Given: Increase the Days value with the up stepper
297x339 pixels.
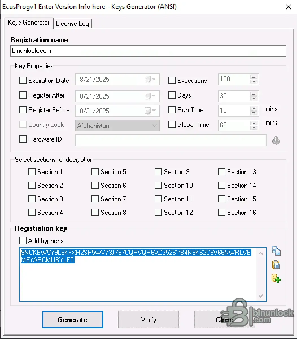Looking at the screenshot, I should tap(254, 94).
